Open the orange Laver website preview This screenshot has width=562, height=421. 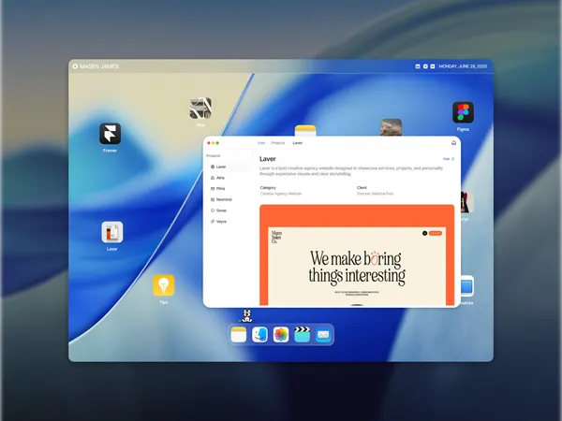click(x=357, y=254)
